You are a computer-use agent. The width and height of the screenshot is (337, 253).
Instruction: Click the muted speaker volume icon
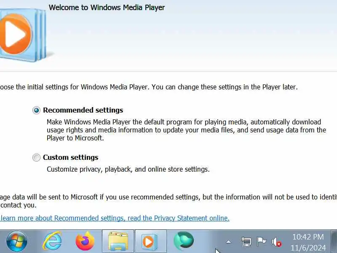click(x=276, y=242)
